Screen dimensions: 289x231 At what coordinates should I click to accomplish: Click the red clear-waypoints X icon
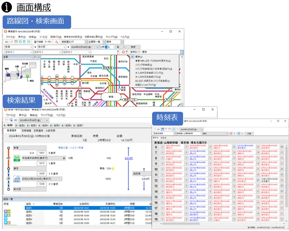[124, 52]
